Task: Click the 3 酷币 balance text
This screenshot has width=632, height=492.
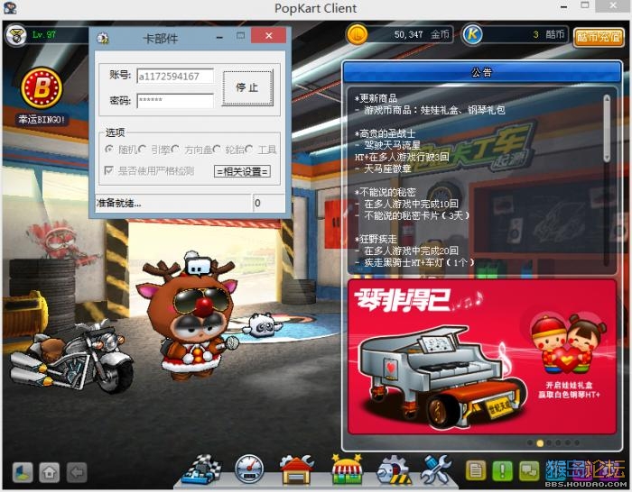Action: point(549,34)
